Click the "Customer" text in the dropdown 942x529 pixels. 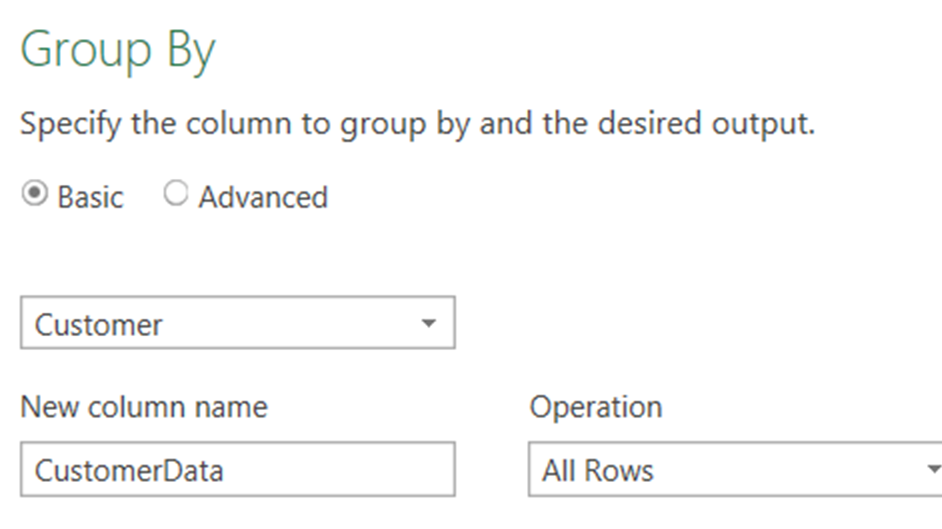pos(98,325)
